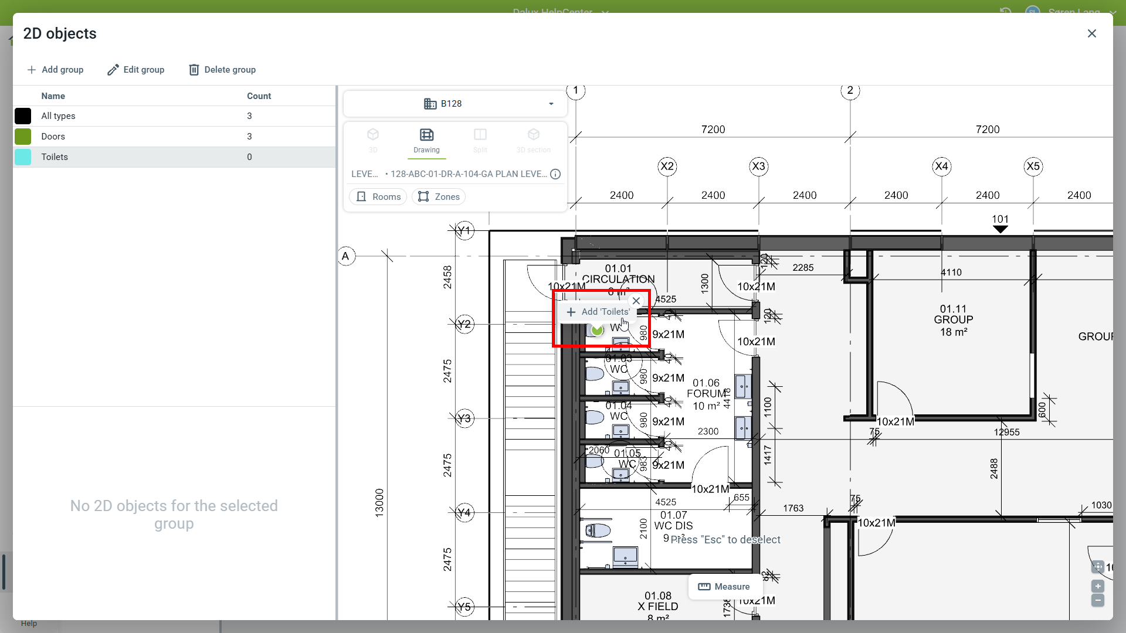Open drawing info via the circled i icon

point(555,174)
